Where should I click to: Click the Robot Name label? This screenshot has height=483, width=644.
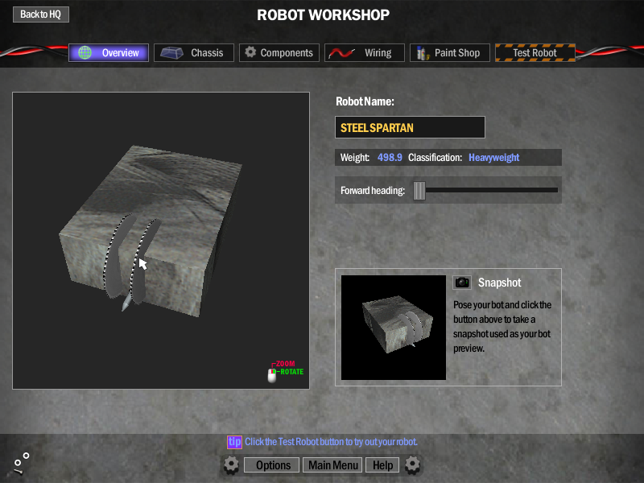(365, 101)
